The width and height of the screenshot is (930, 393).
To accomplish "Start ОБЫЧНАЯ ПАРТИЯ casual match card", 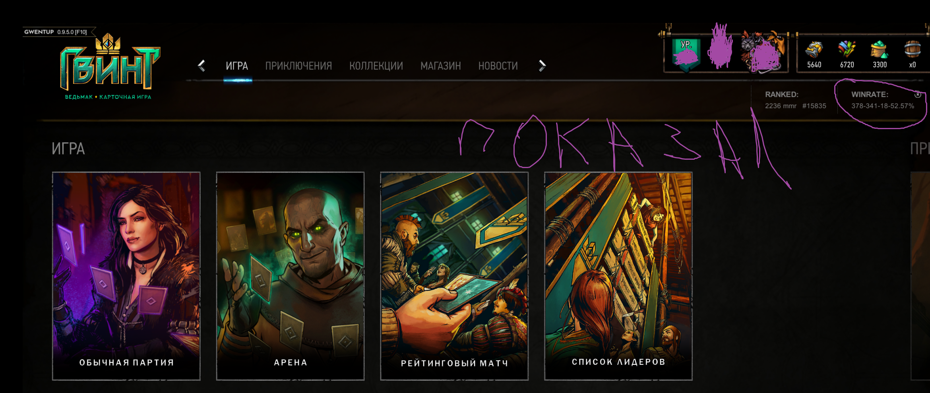I will (x=126, y=276).
